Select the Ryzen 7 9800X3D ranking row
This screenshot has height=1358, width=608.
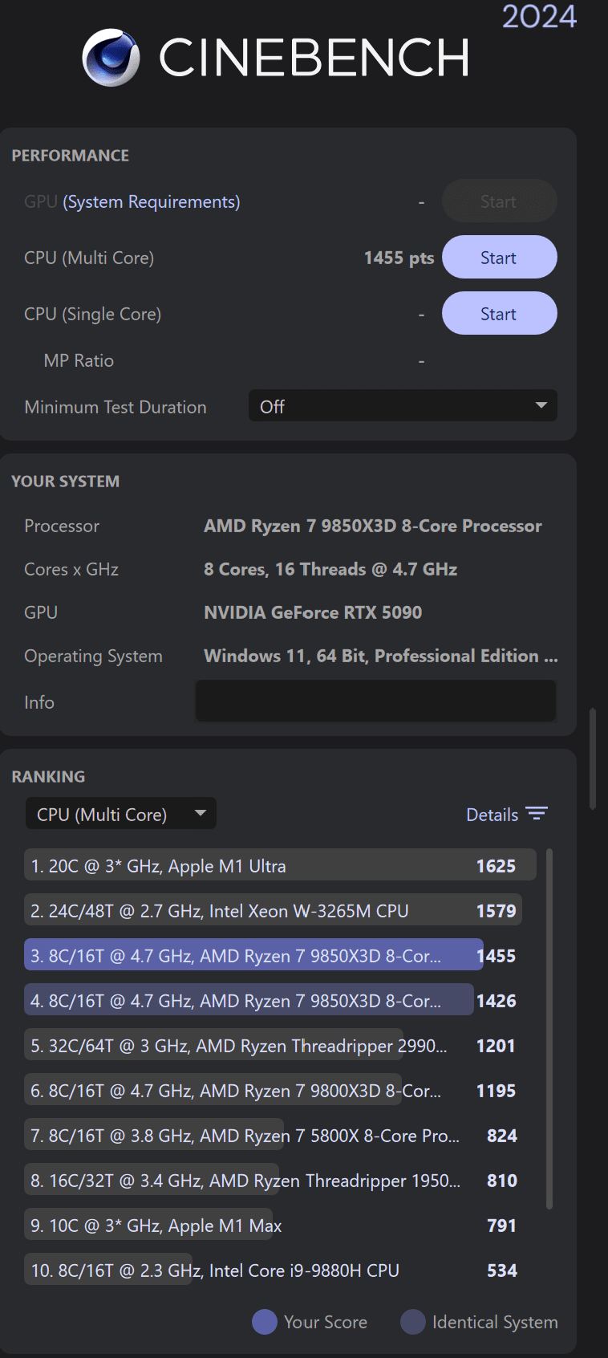[x=273, y=1091]
